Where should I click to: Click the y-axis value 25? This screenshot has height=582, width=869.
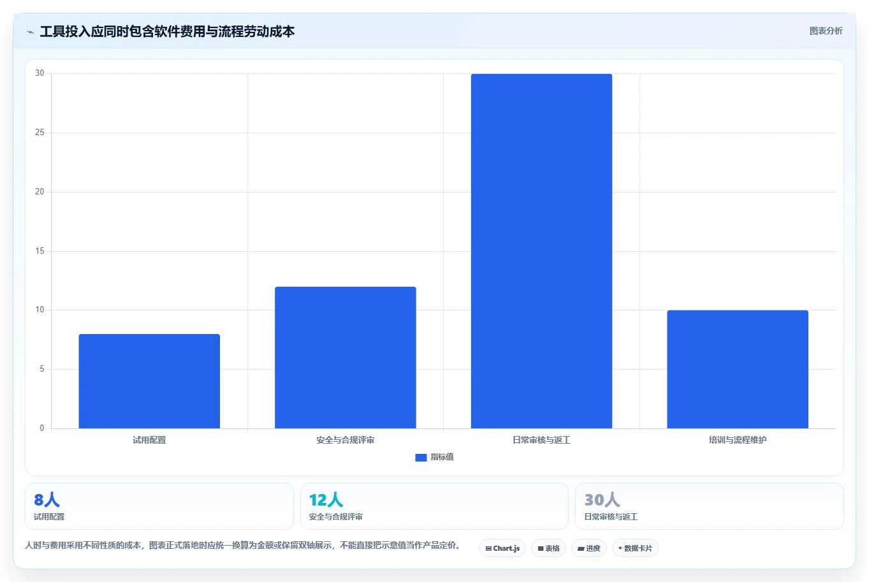tap(40, 133)
